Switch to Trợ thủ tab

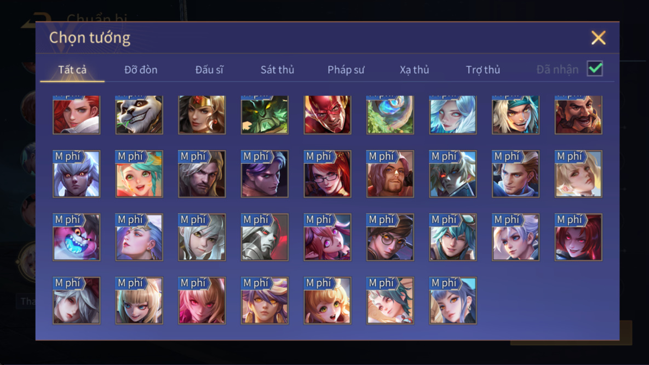coord(483,69)
